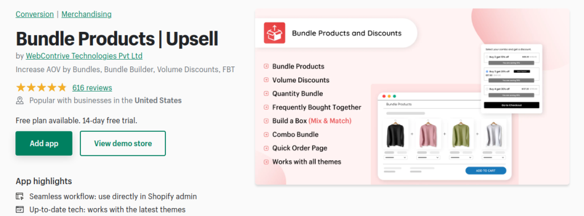Open the 616 reviews link

(92, 88)
